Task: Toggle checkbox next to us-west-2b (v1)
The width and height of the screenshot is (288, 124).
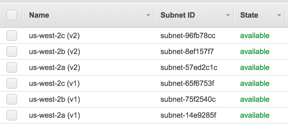Action: pyautogui.click(x=12, y=100)
